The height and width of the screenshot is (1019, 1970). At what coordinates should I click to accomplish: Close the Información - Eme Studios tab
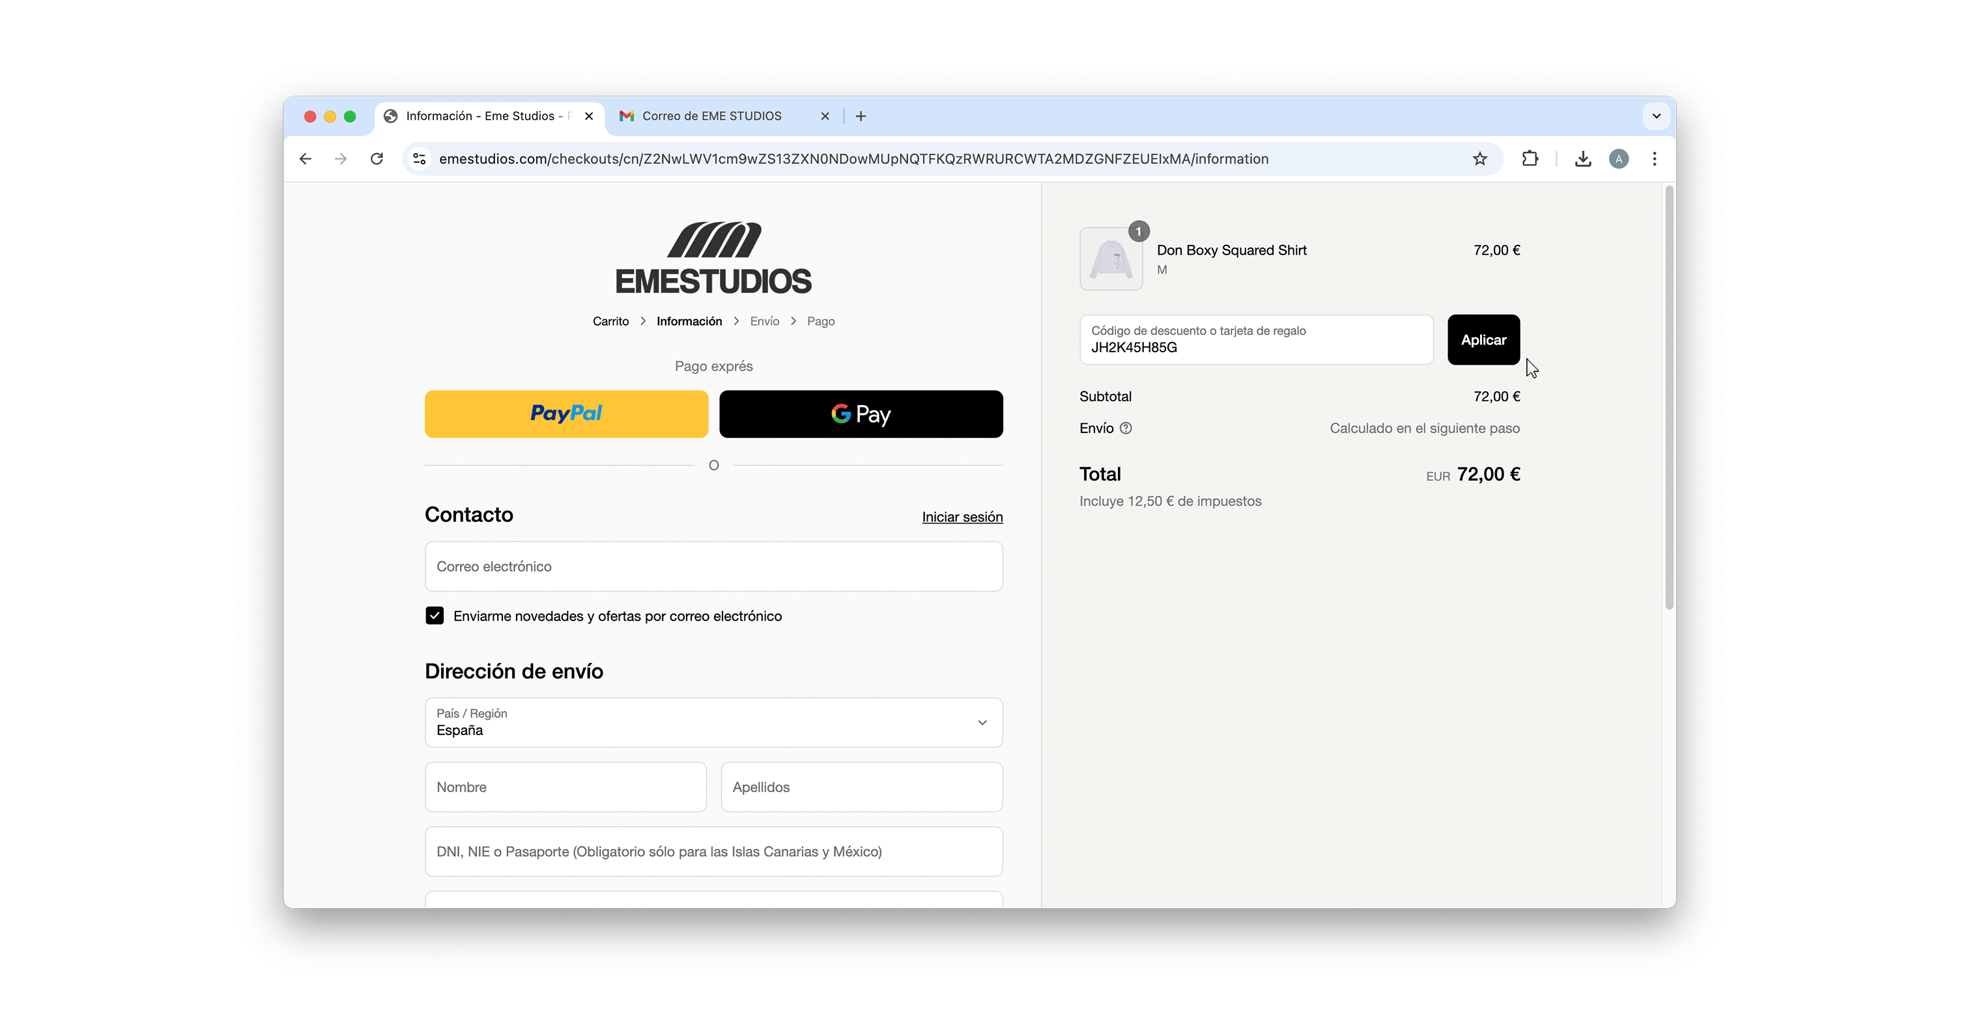tap(589, 116)
